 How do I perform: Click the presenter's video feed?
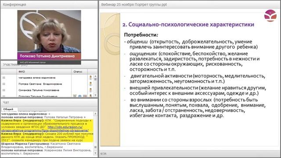tap(49, 31)
